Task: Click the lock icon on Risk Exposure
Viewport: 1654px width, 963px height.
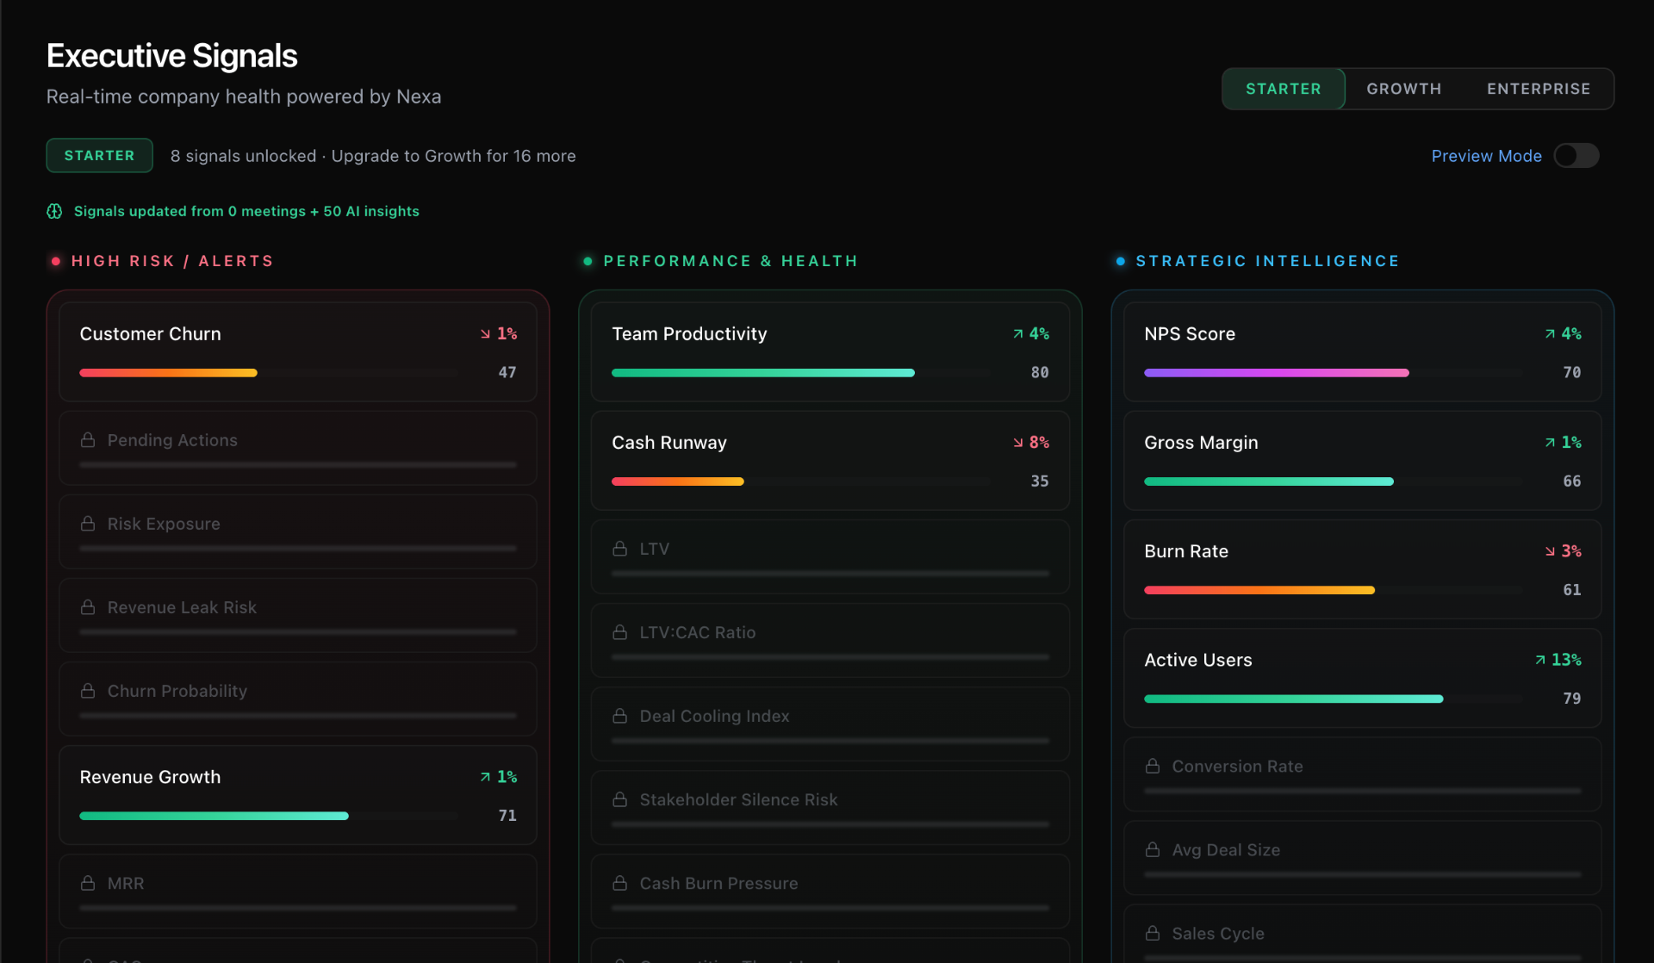Action: click(88, 524)
